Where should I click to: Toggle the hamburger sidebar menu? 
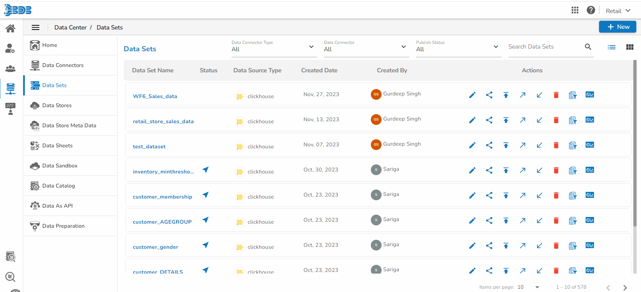click(36, 27)
